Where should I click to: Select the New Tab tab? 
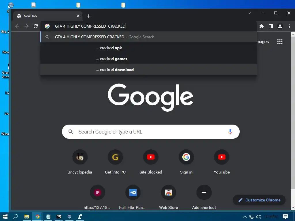(48, 16)
